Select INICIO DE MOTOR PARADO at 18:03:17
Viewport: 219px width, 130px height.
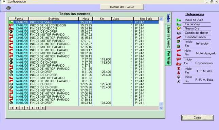pyautogui.click(x=84, y=50)
